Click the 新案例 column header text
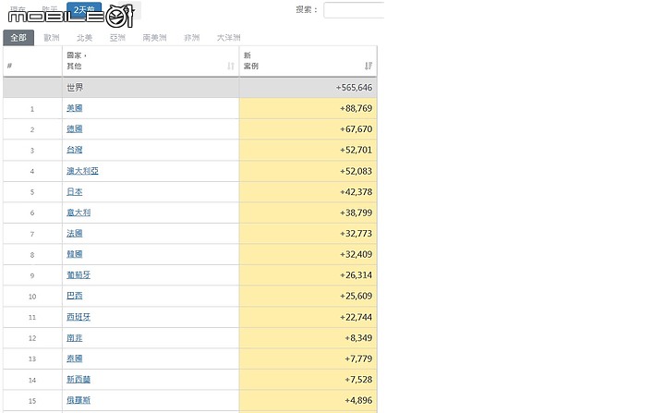 251,61
